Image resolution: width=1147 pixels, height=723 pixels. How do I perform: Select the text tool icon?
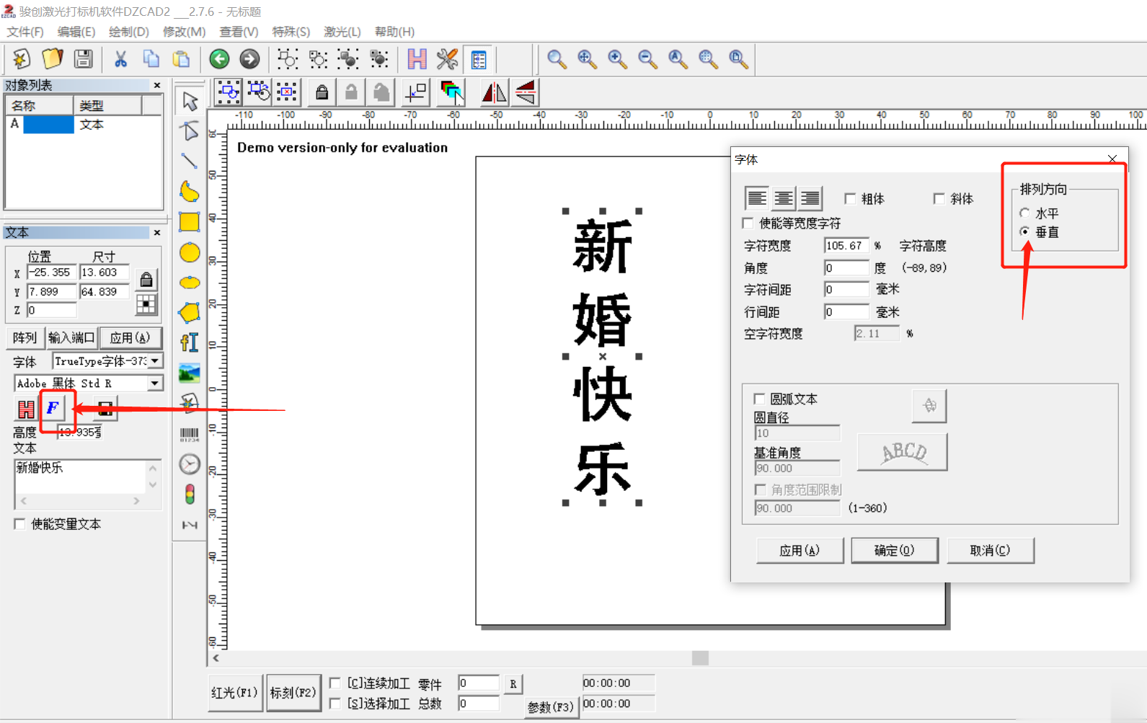point(190,343)
